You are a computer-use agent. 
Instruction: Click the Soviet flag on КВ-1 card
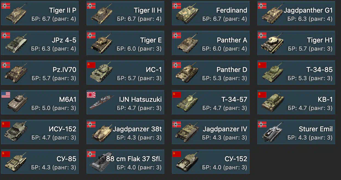(x=262, y=95)
